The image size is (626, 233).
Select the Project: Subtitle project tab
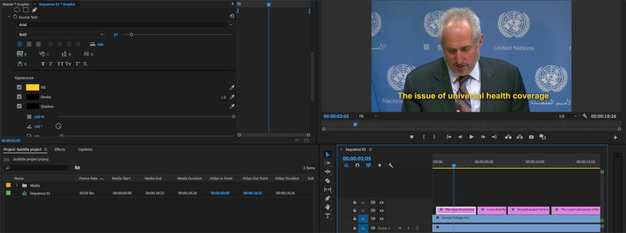(x=23, y=149)
